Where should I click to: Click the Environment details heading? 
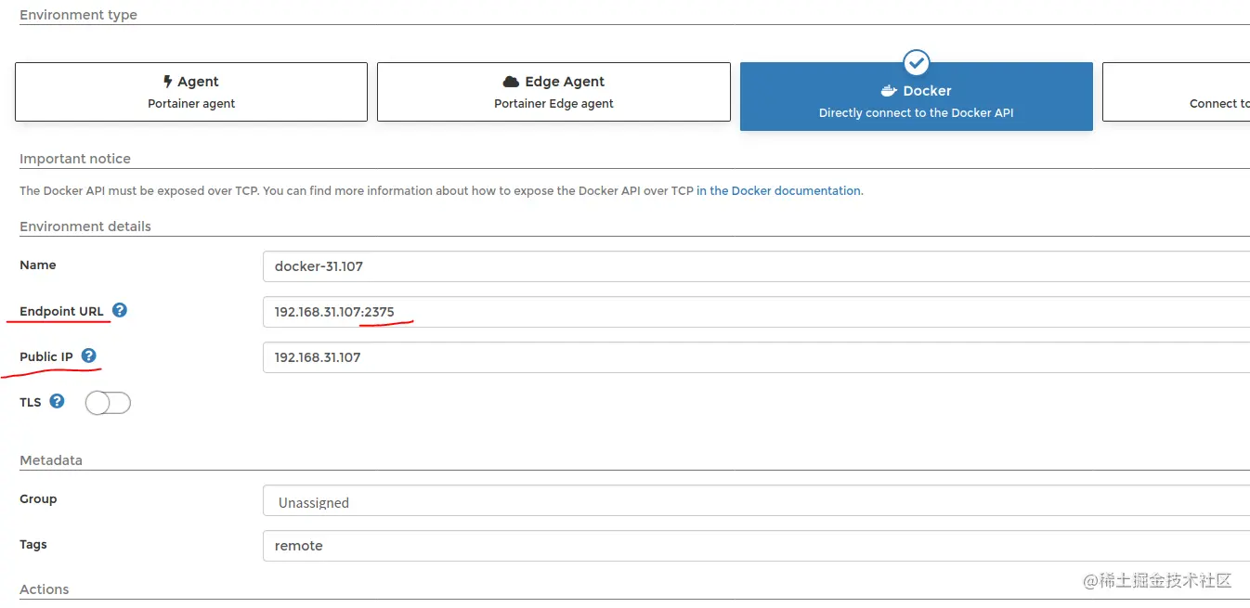85,226
